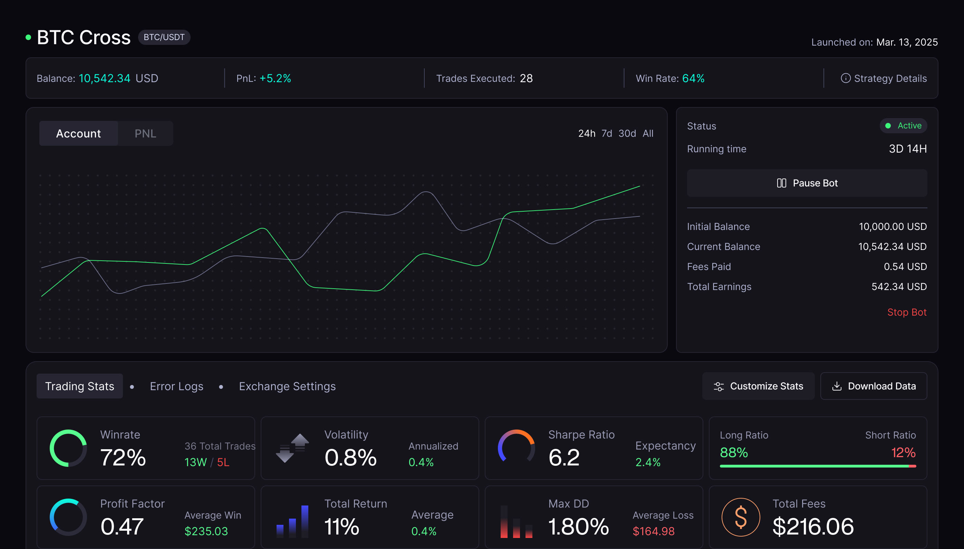The height and width of the screenshot is (549, 964).
Task: Click the Total Return bar chart icon
Action: tap(292, 521)
